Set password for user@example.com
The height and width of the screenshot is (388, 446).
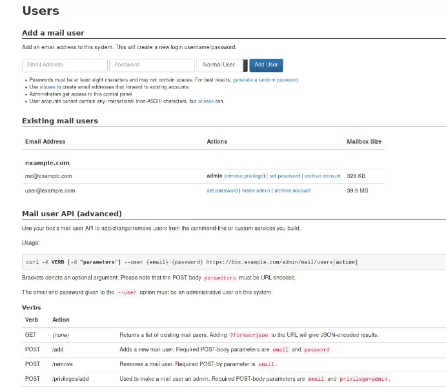point(222,190)
